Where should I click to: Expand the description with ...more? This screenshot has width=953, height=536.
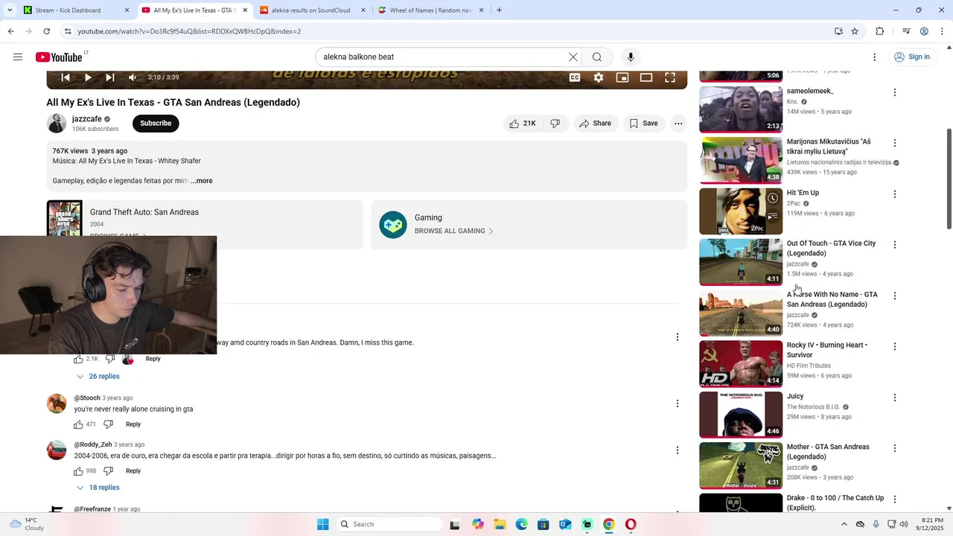tap(201, 181)
